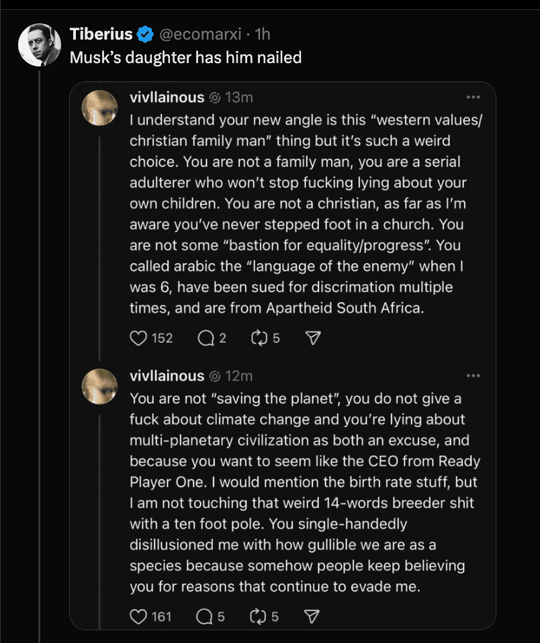This screenshot has height=643, width=540.
Task: Share the first vivllainous post
Action: tap(312, 338)
